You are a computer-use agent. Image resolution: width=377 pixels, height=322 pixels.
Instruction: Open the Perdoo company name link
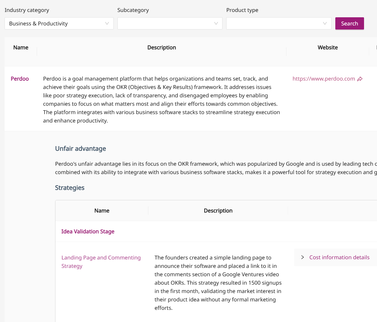tap(20, 79)
